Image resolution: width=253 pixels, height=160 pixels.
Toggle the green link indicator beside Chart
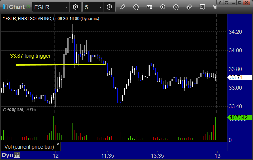tap(28, 7)
